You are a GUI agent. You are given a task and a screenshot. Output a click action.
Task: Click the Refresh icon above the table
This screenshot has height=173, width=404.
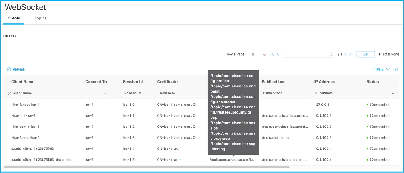[9, 69]
